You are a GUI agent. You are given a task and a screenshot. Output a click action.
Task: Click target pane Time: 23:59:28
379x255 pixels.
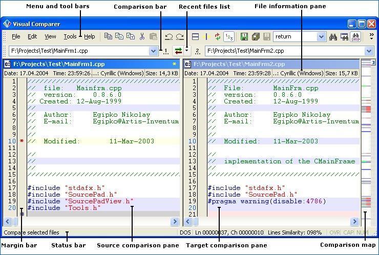pyautogui.click(x=252, y=73)
